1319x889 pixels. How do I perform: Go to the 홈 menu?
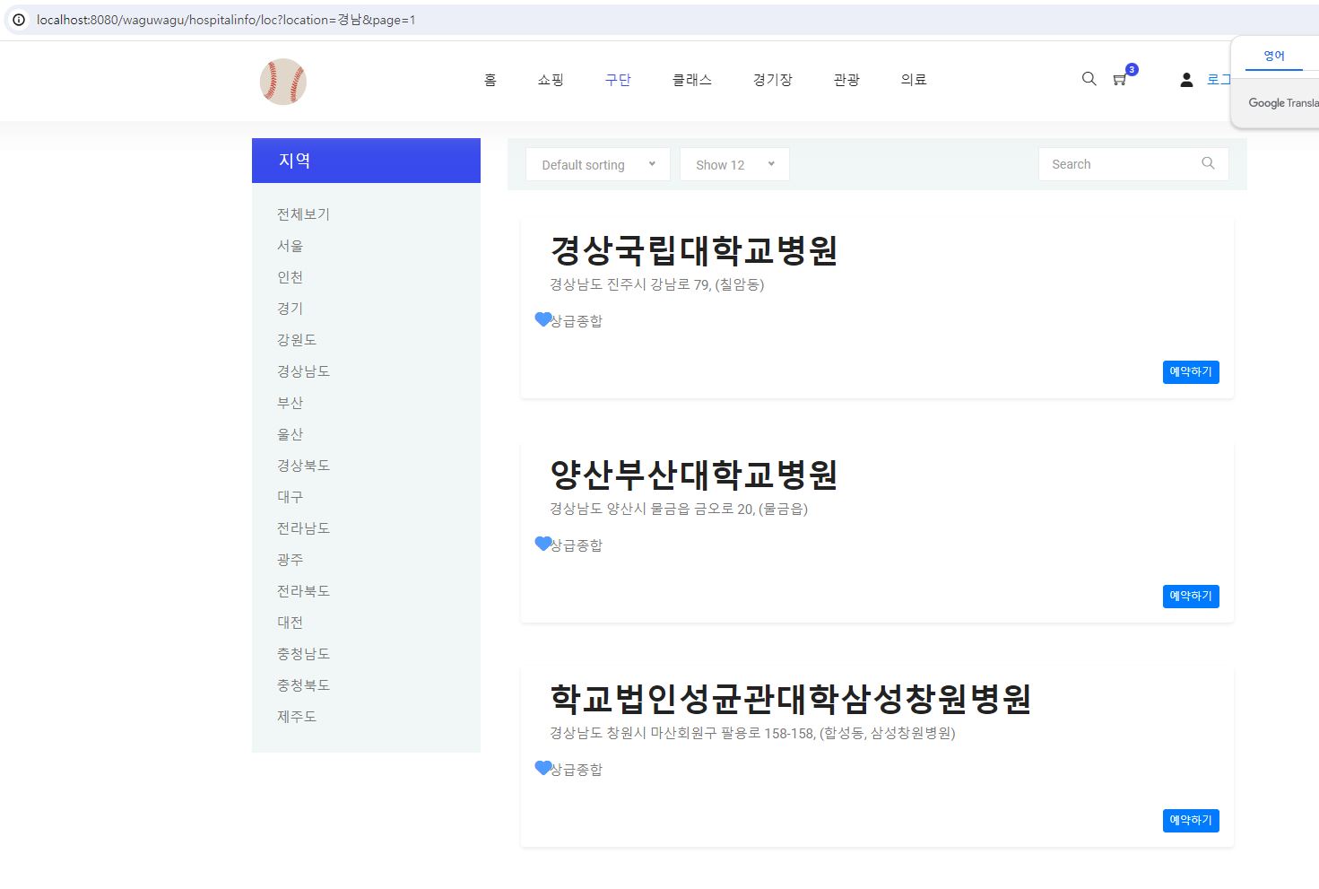point(490,80)
